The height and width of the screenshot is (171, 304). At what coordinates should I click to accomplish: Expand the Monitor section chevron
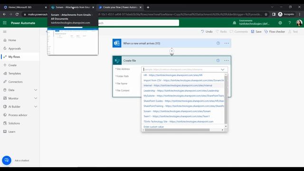tap(36, 98)
